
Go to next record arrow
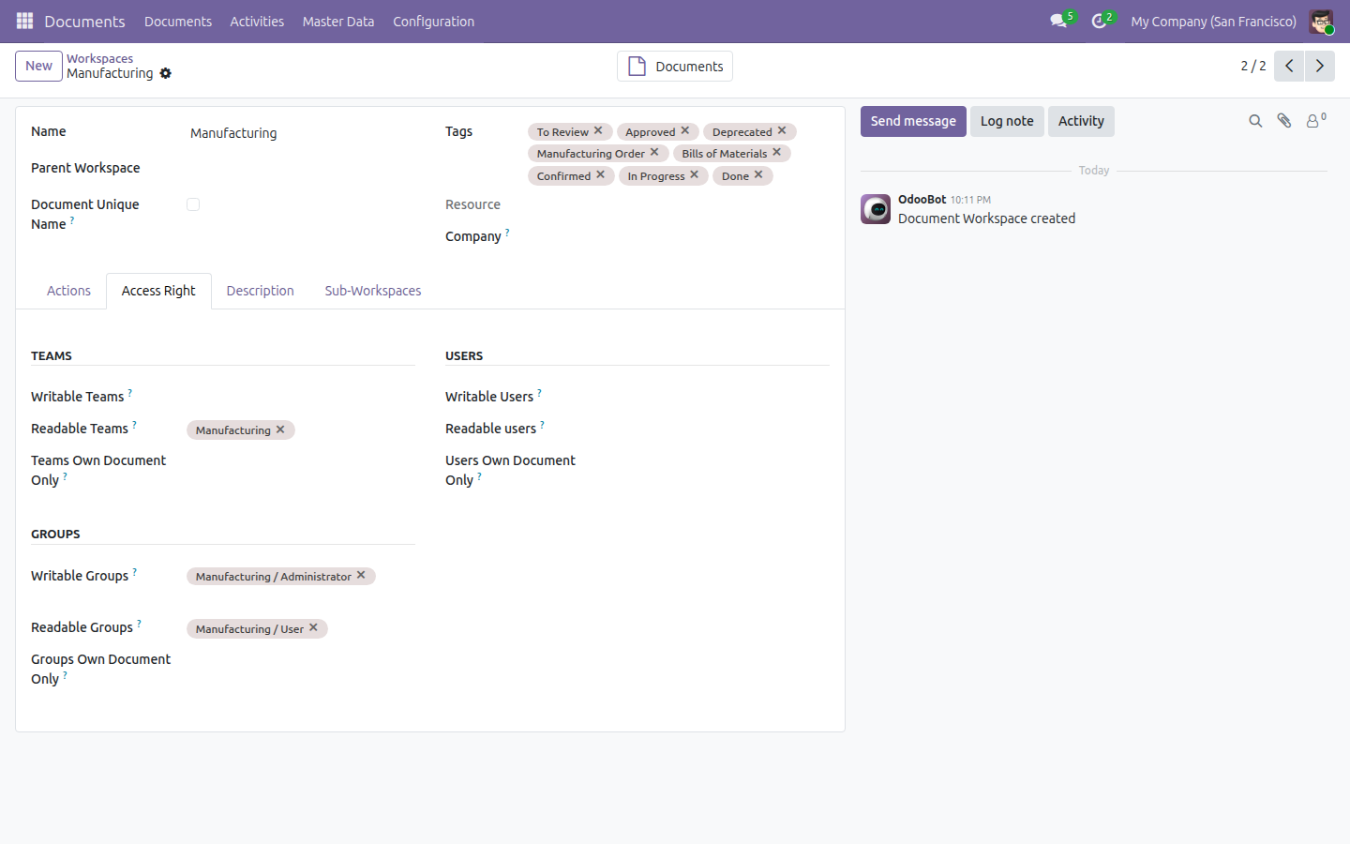[x=1319, y=66]
